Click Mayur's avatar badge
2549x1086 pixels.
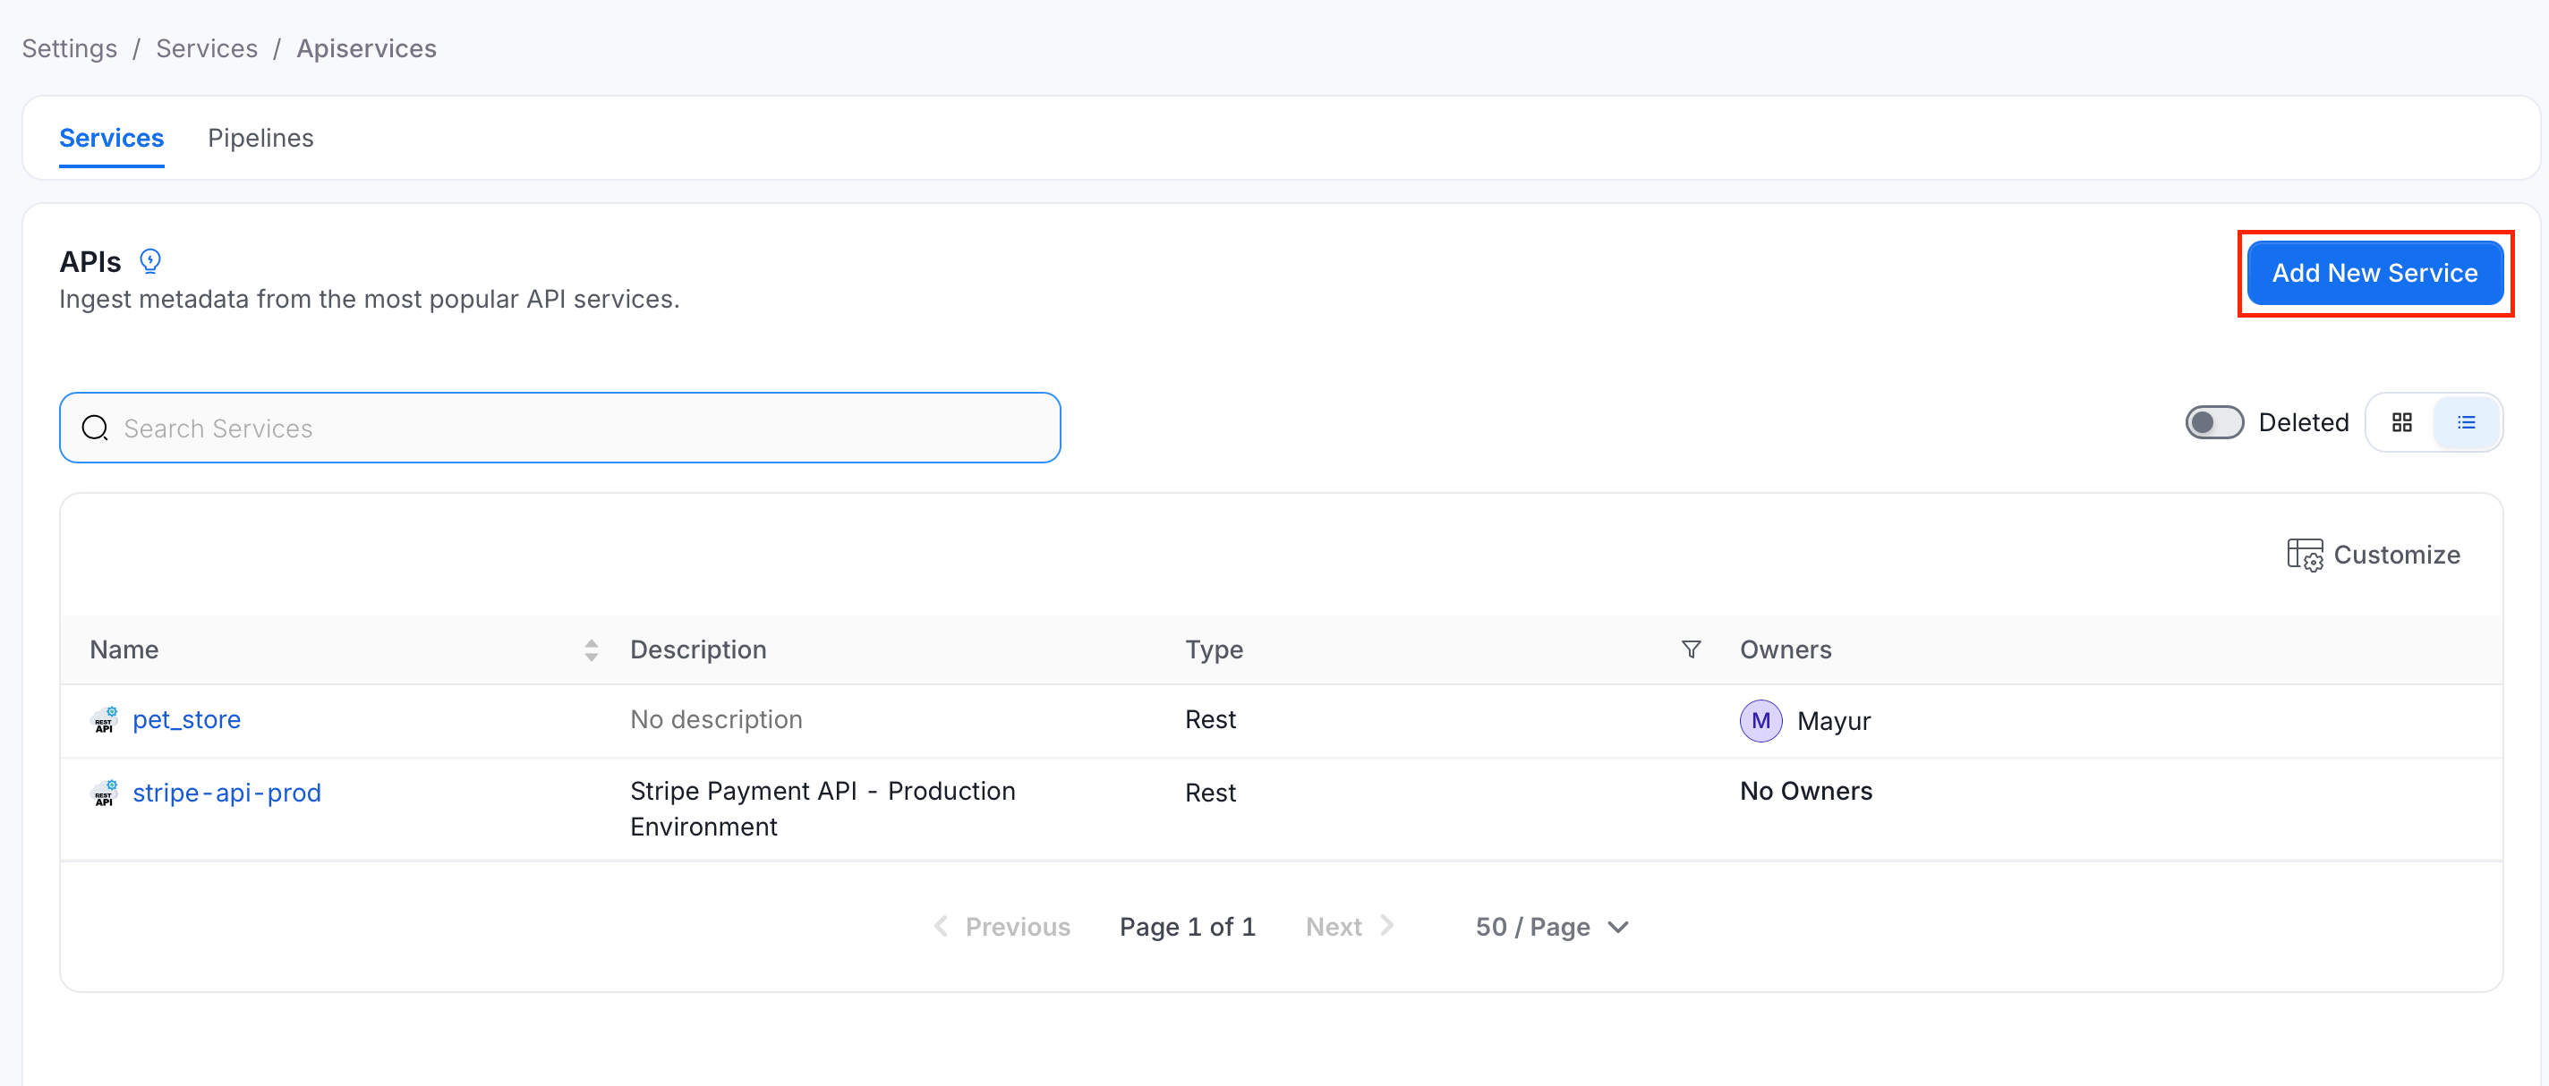[x=1760, y=721]
